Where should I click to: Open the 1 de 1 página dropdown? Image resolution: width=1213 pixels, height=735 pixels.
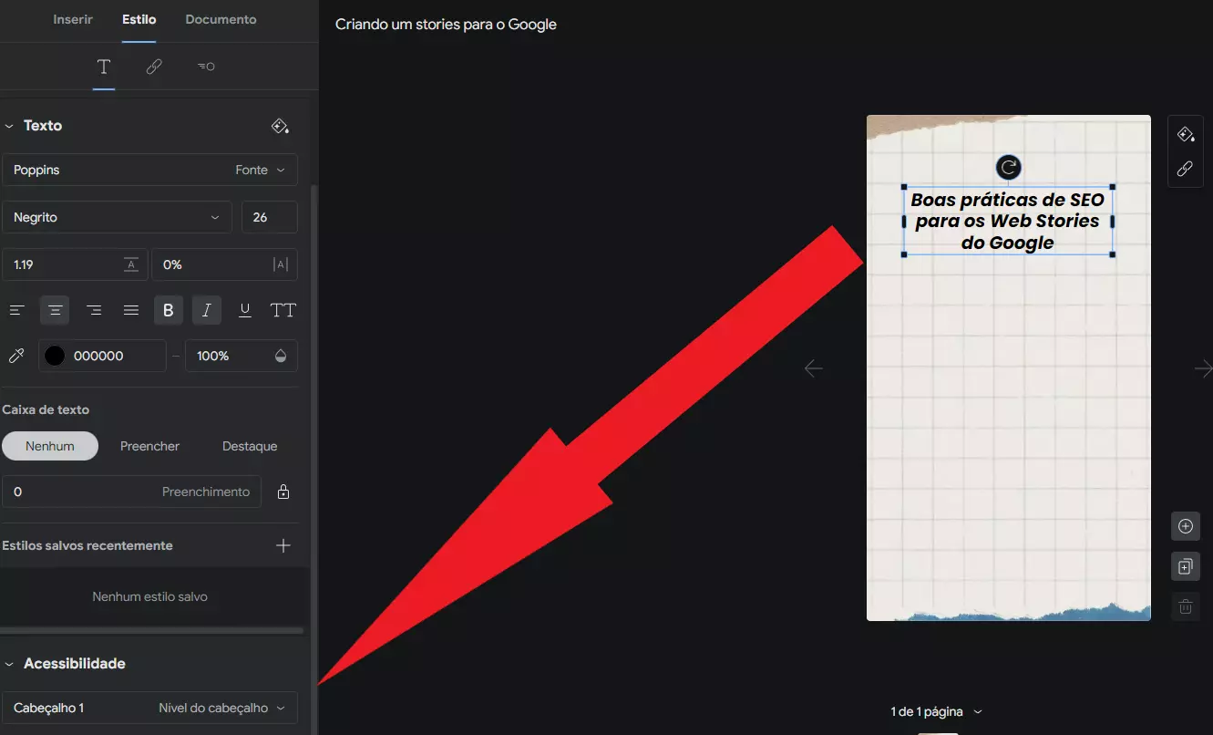pyautogui.click(x=936, y=711)
